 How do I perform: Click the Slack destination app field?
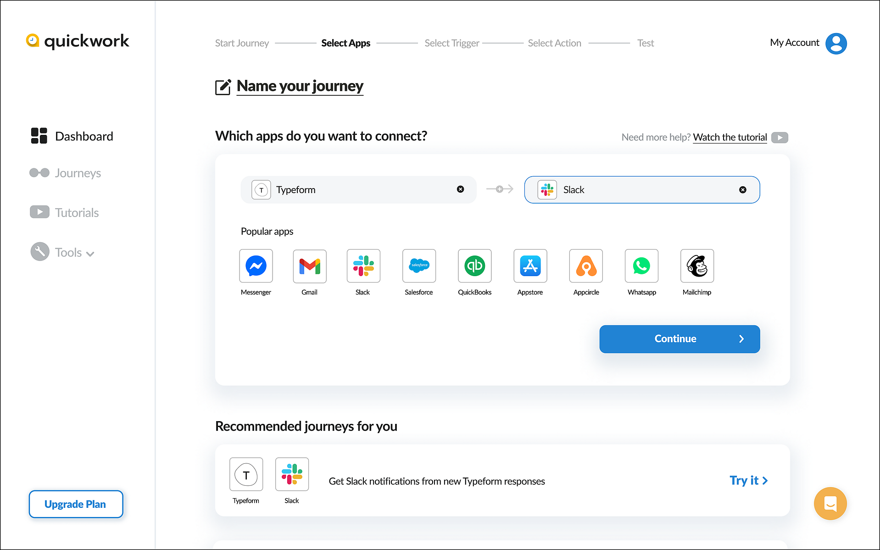click(x=642, y=189)
